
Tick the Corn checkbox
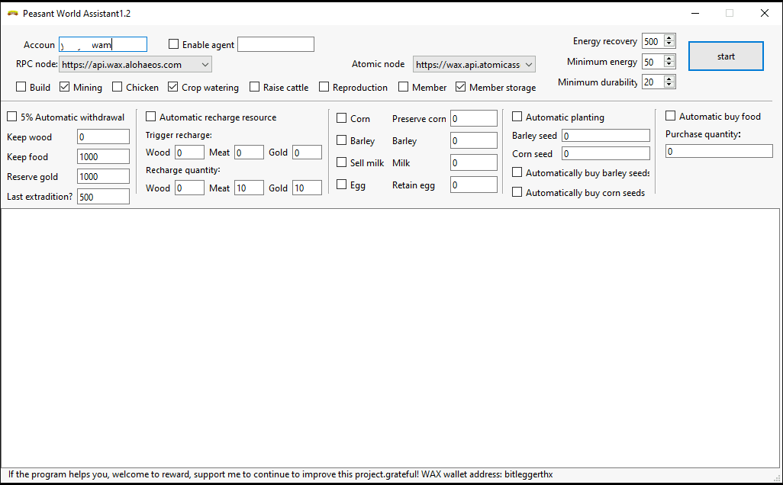pos(342,118)
